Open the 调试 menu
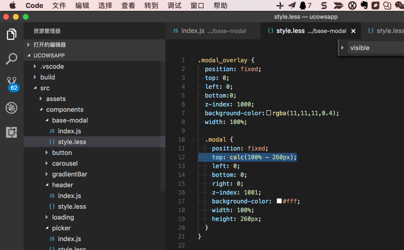404x250 pixels. (x=174, y=6)
